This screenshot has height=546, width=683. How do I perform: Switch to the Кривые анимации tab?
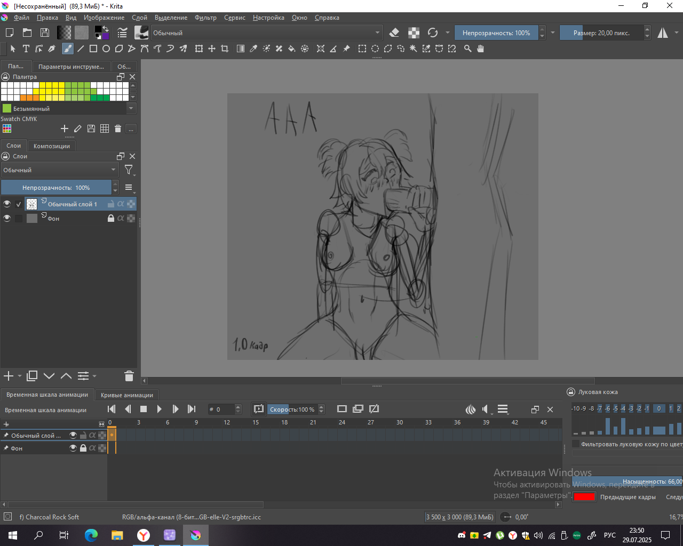point(126,395)
